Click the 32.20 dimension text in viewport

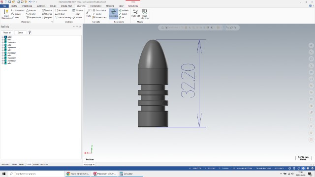[x=188, y=81]
